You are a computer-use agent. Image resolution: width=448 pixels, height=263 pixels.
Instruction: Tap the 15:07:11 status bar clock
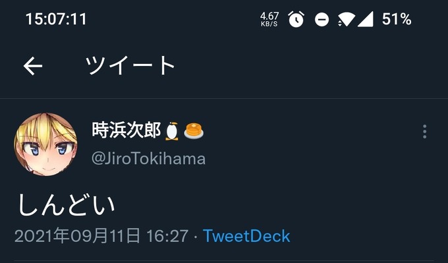point(56,19)
